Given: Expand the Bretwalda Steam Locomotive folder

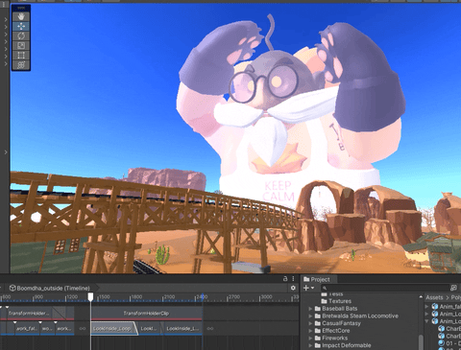Looking at the screenshot, I should 310,316.
